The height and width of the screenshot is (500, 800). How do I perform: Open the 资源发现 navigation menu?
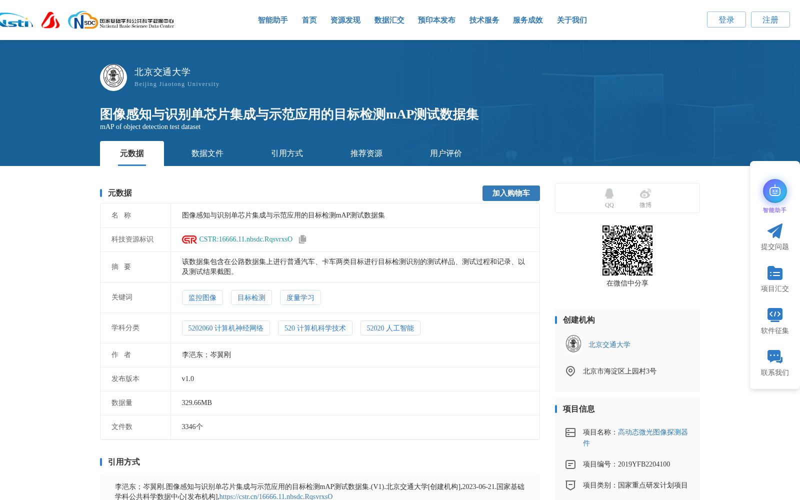click(x=345, y=20)
